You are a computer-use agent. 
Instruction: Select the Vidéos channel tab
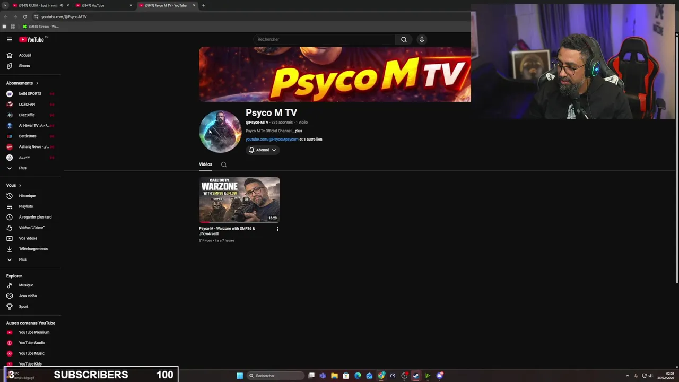click(205, 164)
